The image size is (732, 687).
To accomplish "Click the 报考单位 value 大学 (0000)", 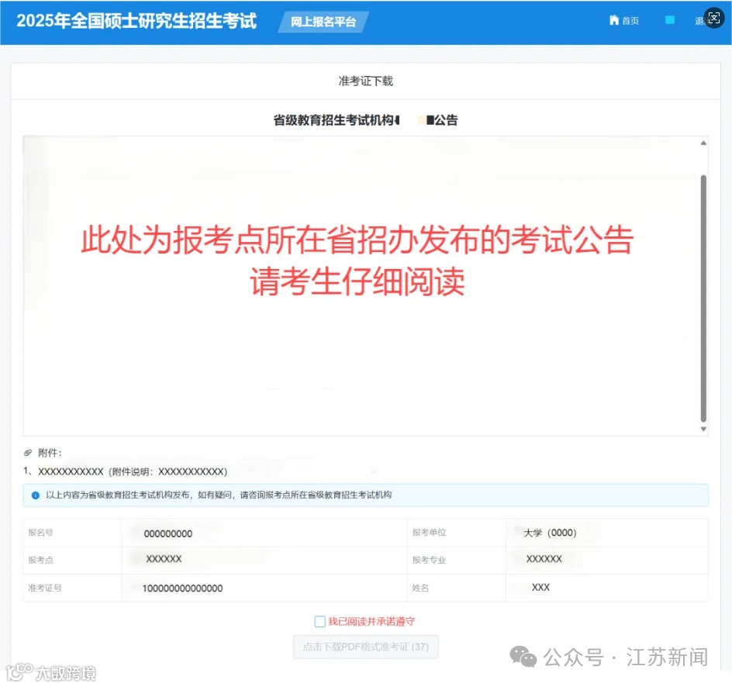I will [x=550, y=533].
